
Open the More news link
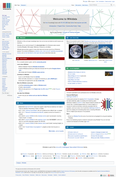(x=52, y=131)
